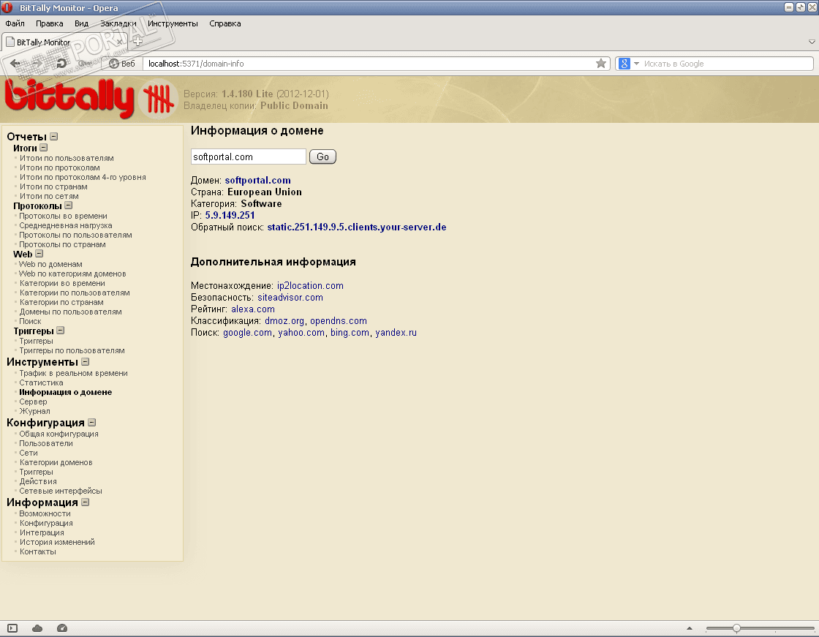Close the BitTally Monitor tab

[120, 42]
